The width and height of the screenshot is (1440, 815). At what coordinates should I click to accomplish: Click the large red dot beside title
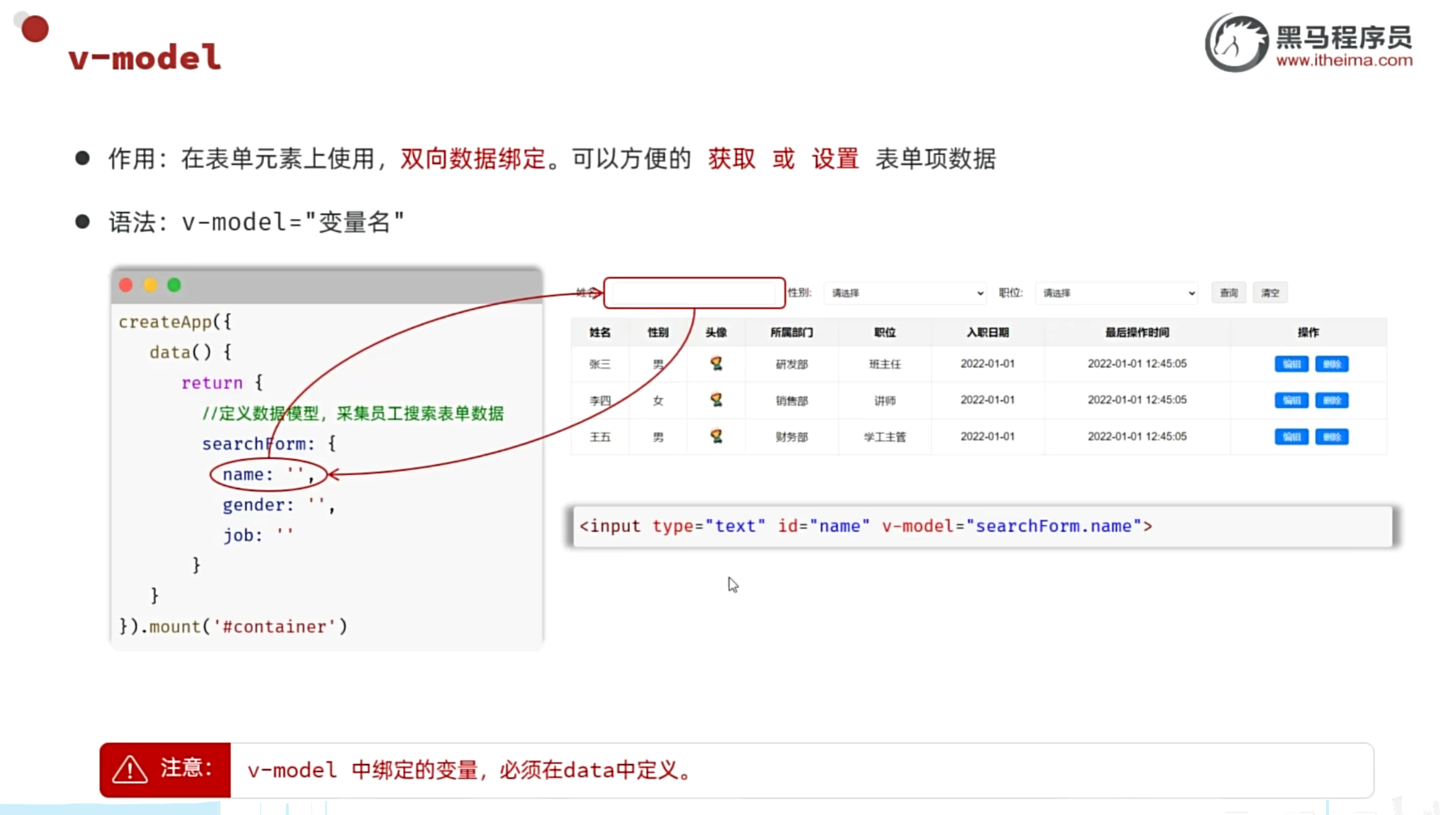coord(35,29)
